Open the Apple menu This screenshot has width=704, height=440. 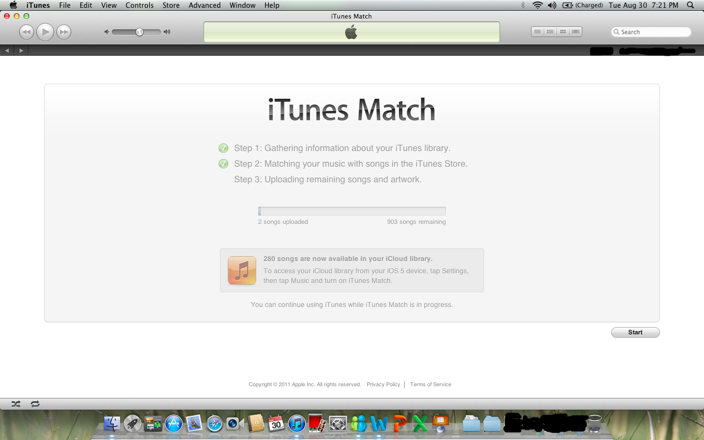[x=13, y=5]
